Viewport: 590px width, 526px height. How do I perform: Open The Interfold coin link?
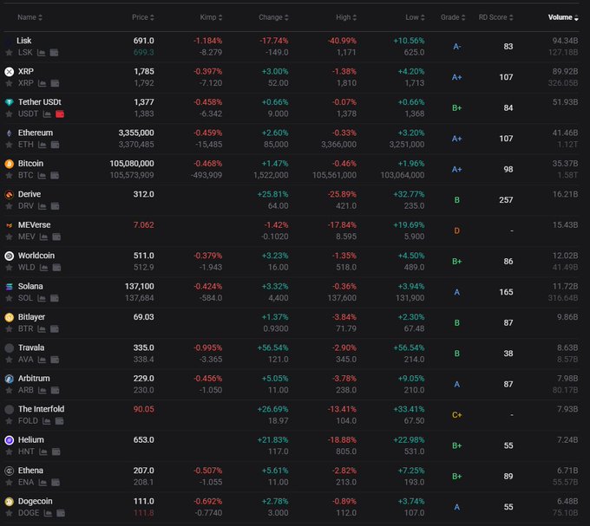coord(41,409)
